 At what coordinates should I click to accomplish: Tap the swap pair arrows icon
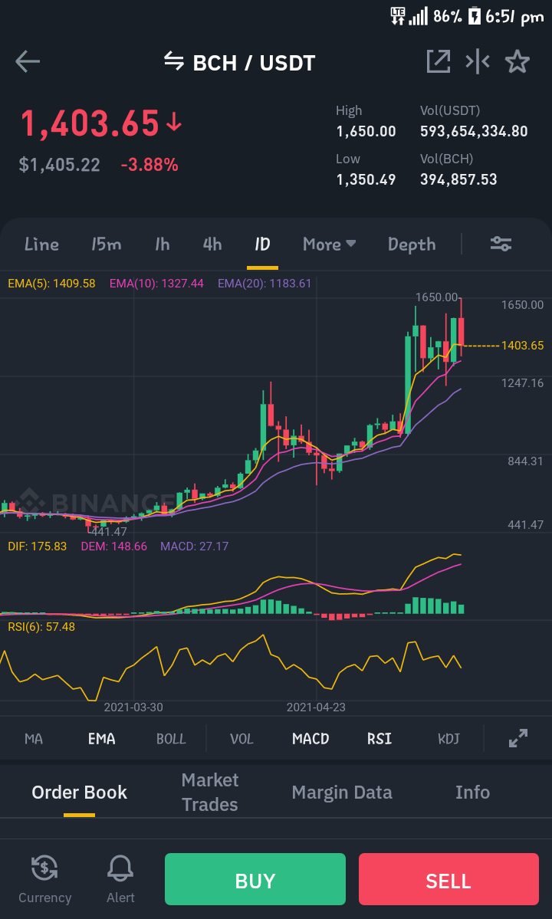[174, 61]
